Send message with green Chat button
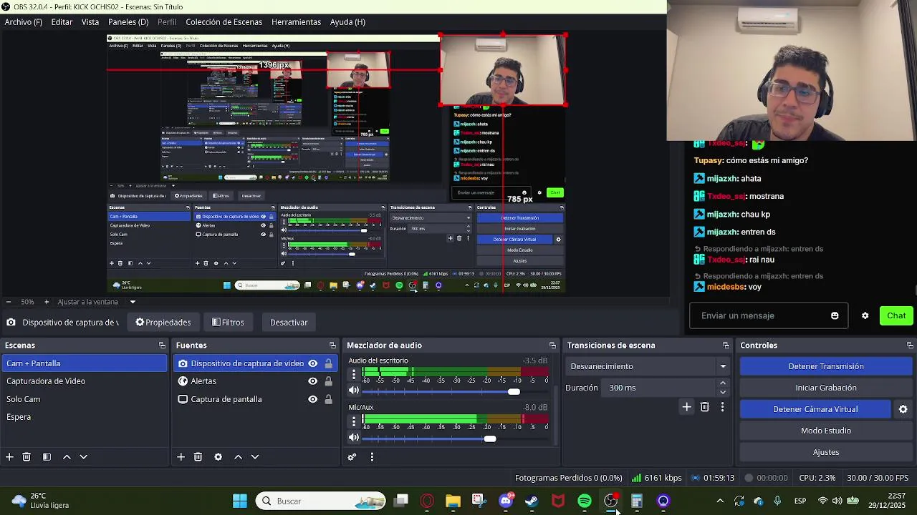 coord(896,315)
